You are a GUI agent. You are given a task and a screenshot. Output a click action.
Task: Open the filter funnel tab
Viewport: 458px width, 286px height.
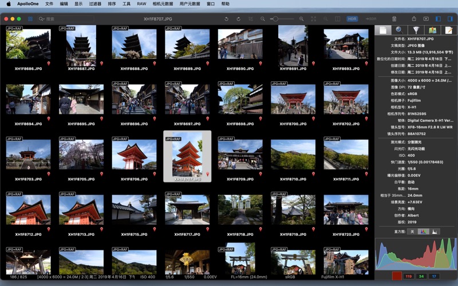tap(416, 30)
